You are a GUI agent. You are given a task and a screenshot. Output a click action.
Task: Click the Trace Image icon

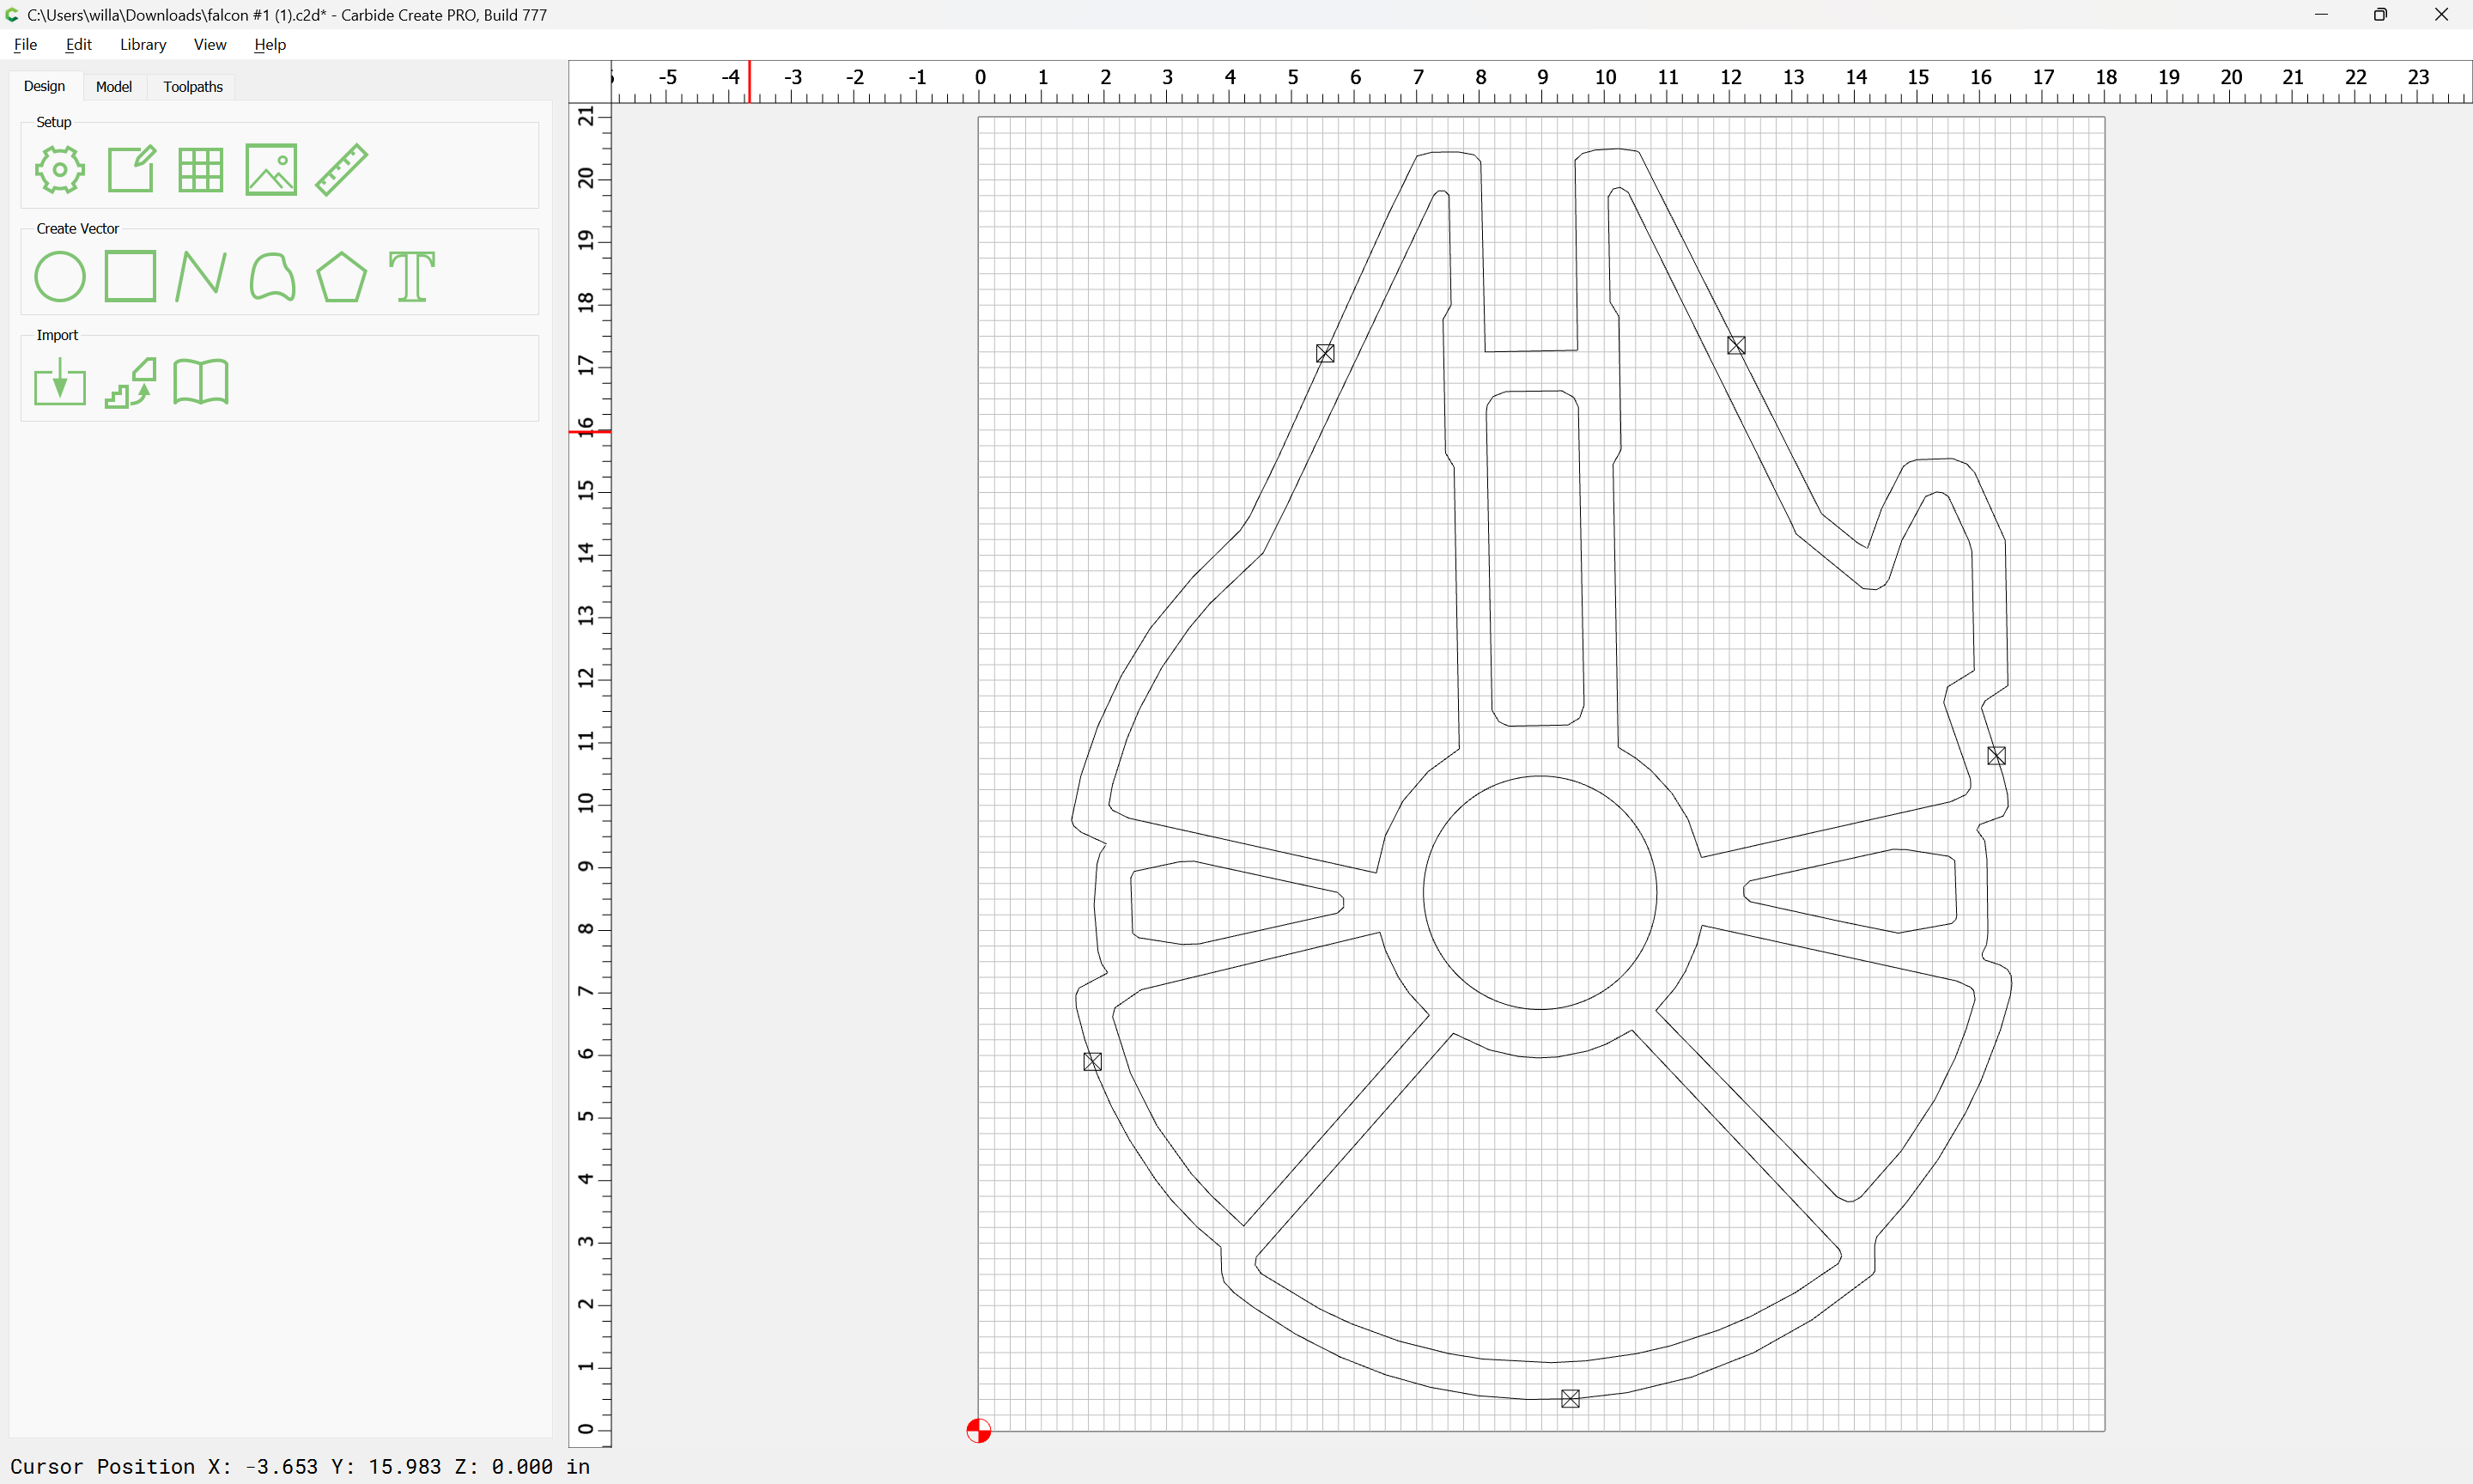pyautogui.click(x=131, y=382)
